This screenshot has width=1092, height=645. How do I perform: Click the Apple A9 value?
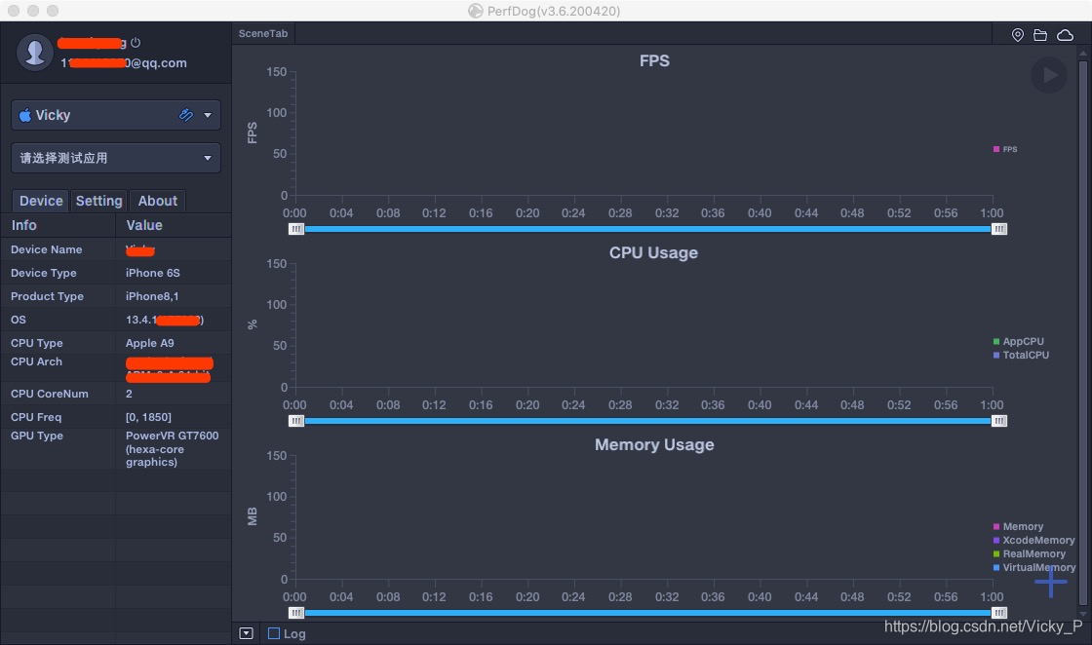pos(150,343)
